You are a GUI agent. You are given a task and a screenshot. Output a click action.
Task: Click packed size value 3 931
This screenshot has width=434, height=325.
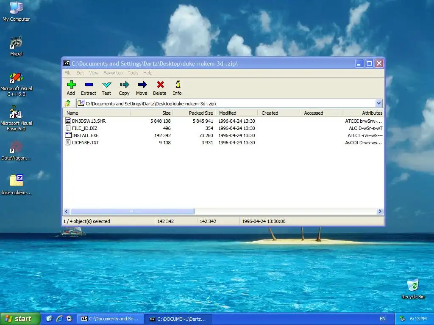coord(207,142)
